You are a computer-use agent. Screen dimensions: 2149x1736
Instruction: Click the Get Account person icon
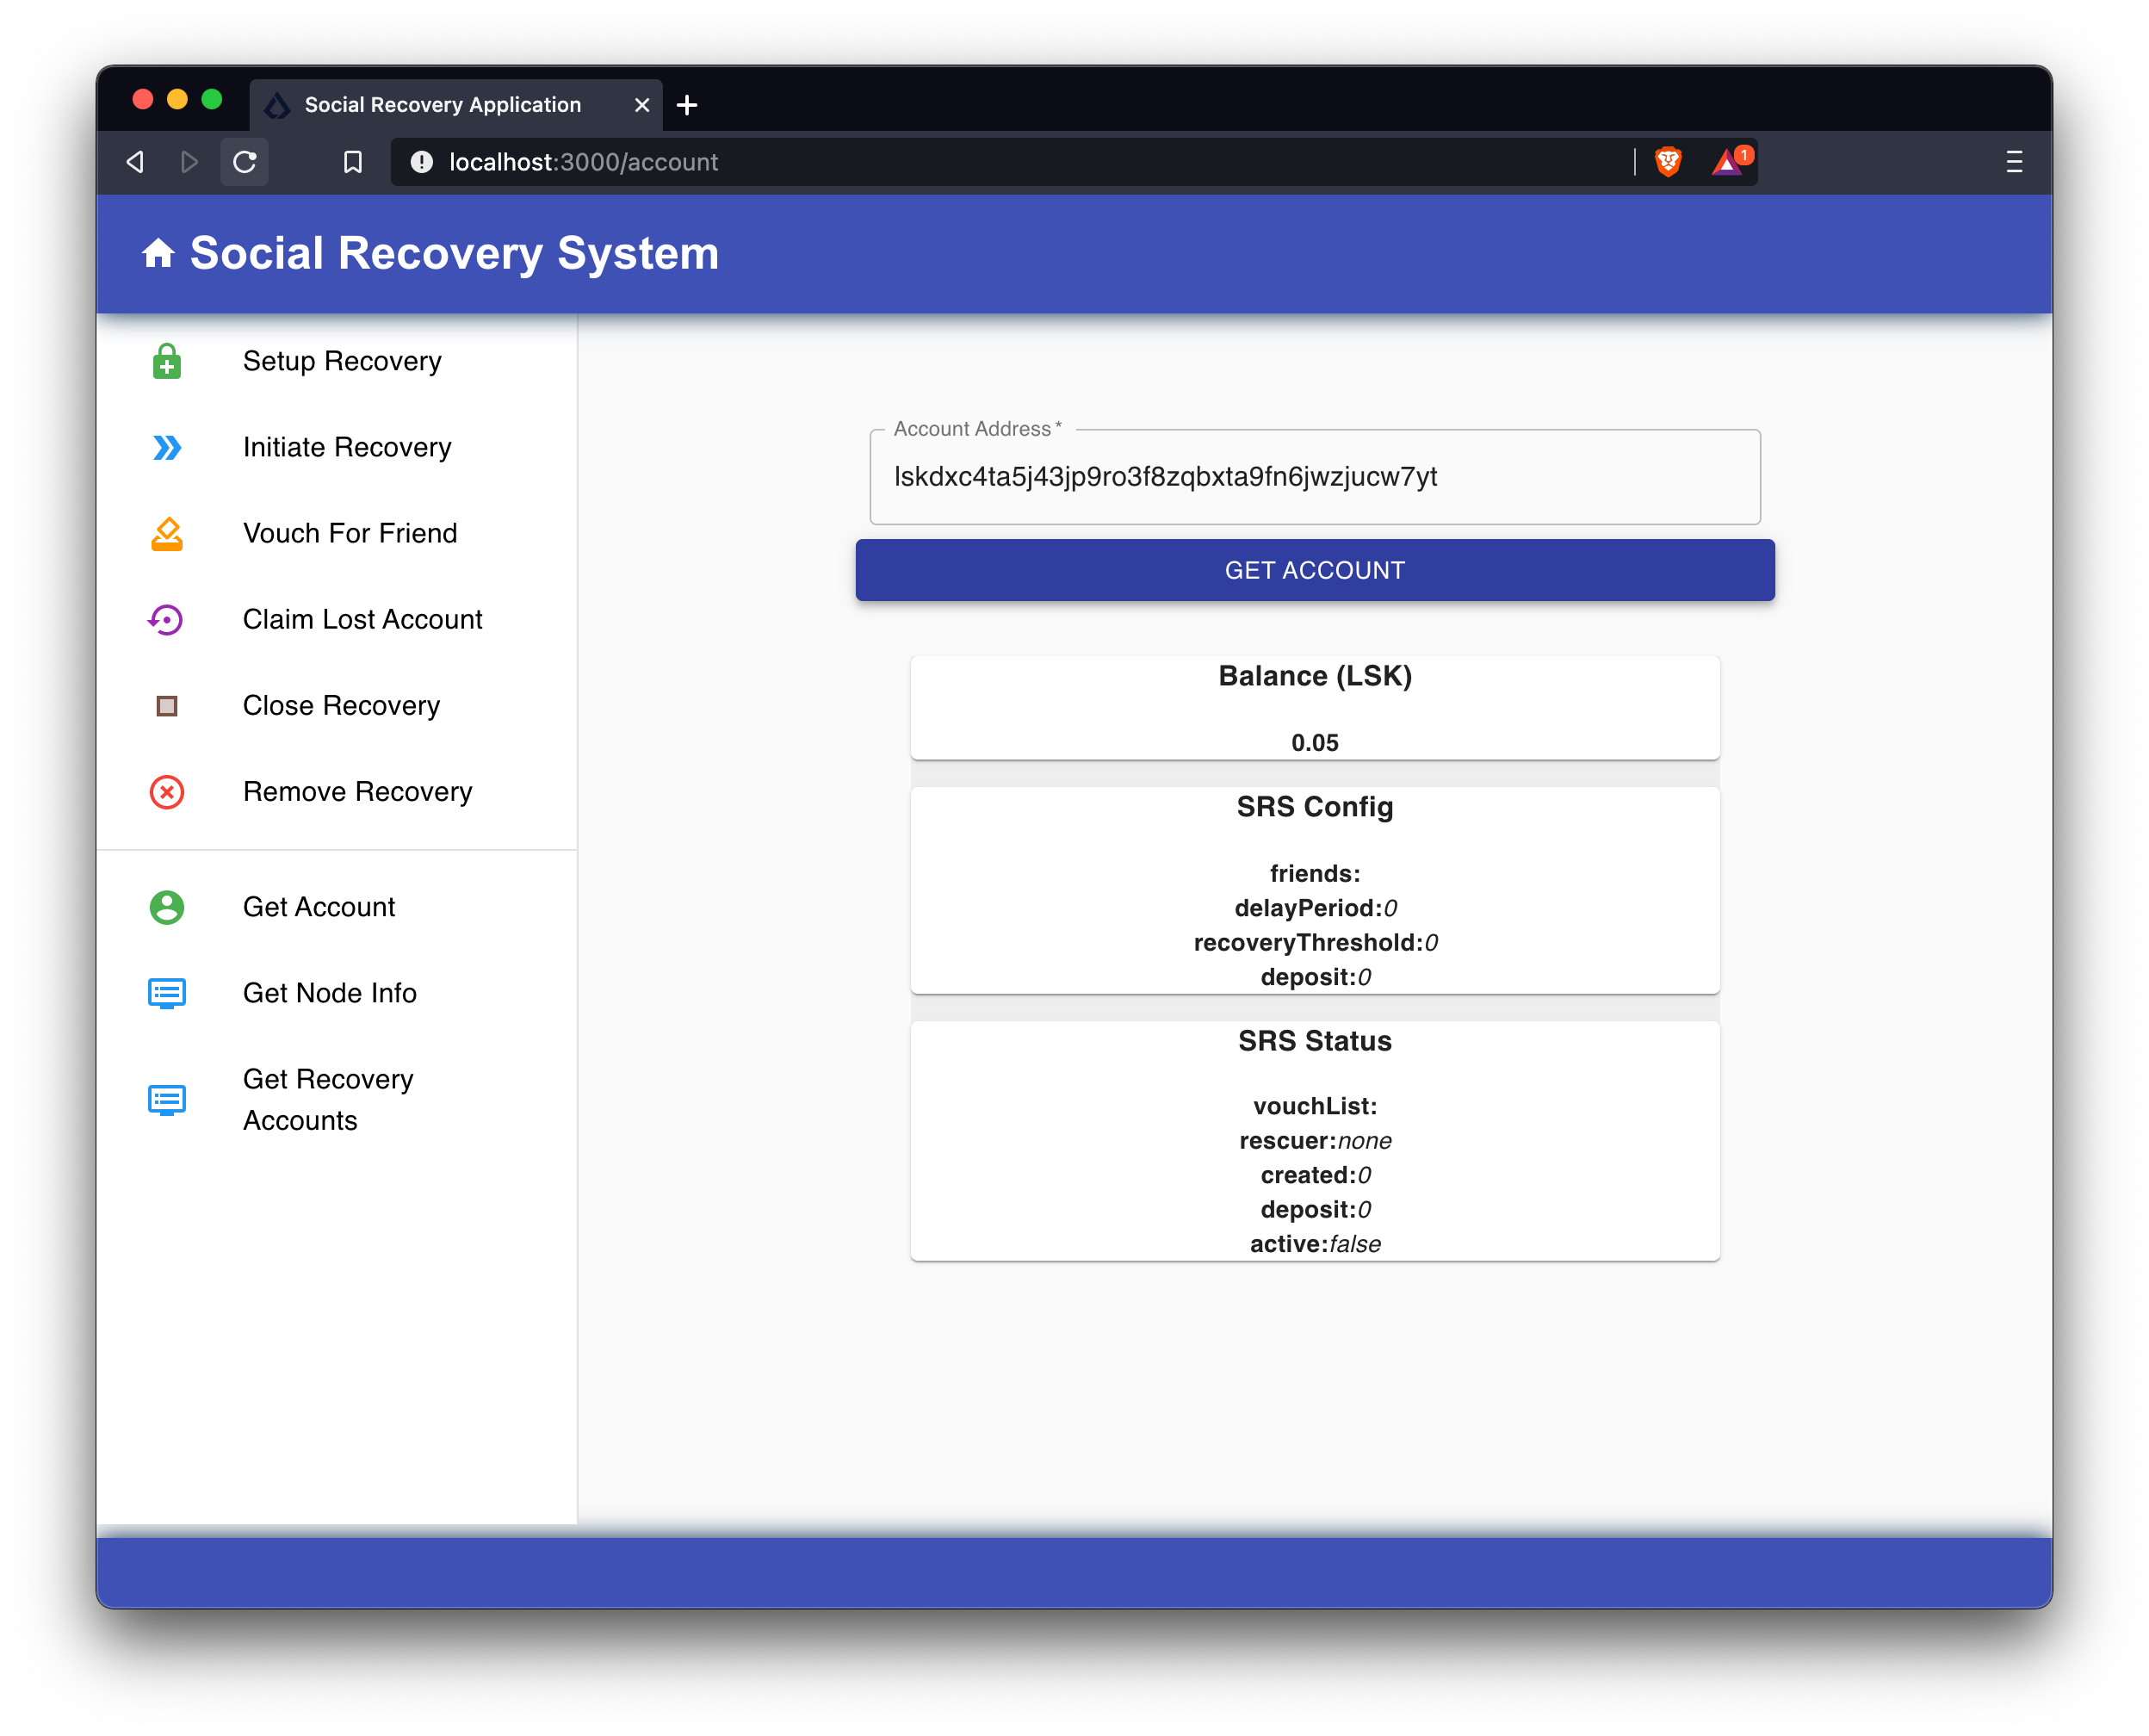[x=166, y=907]
